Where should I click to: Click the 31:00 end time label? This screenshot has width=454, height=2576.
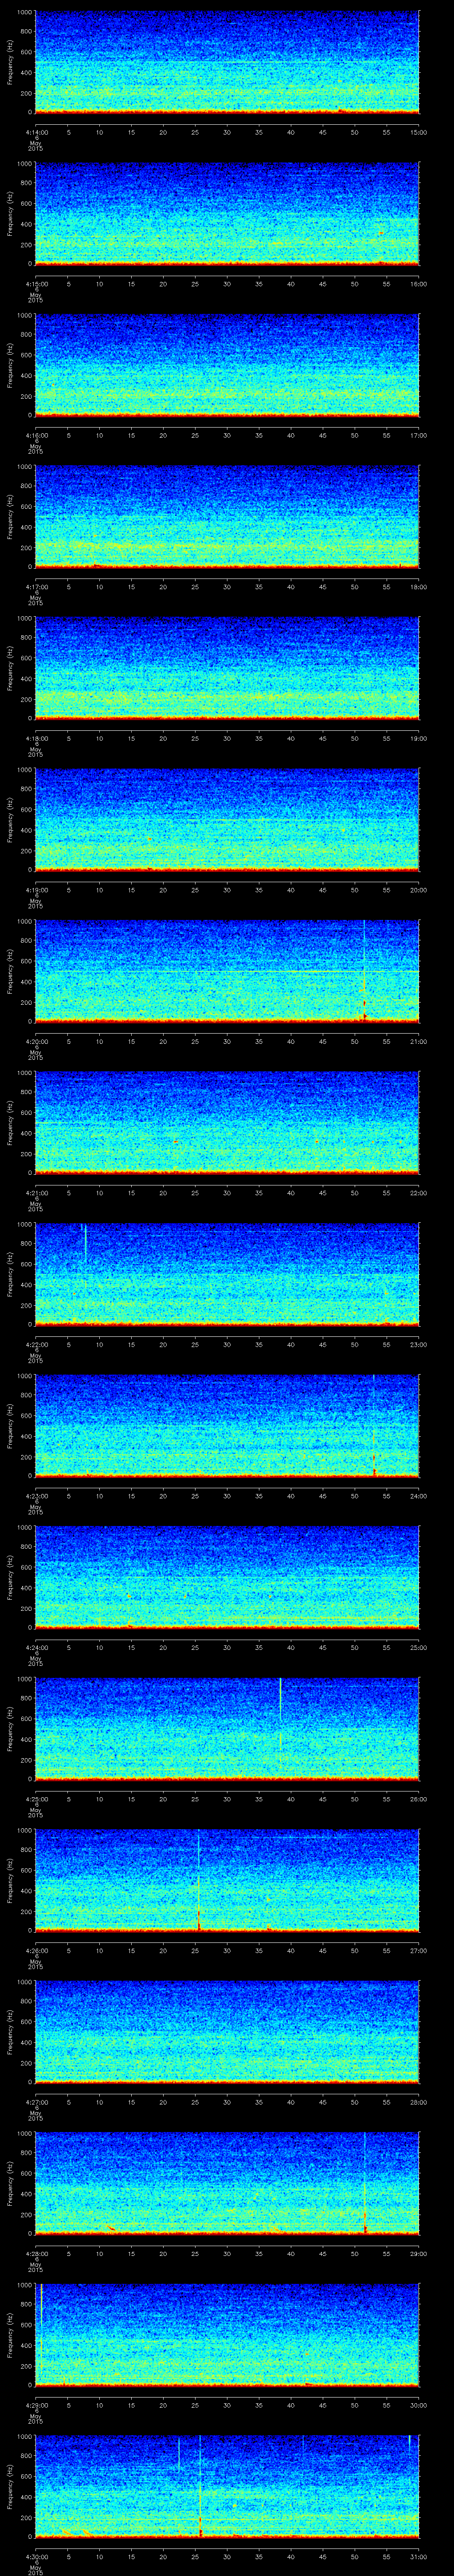(x=419, y=2556)
